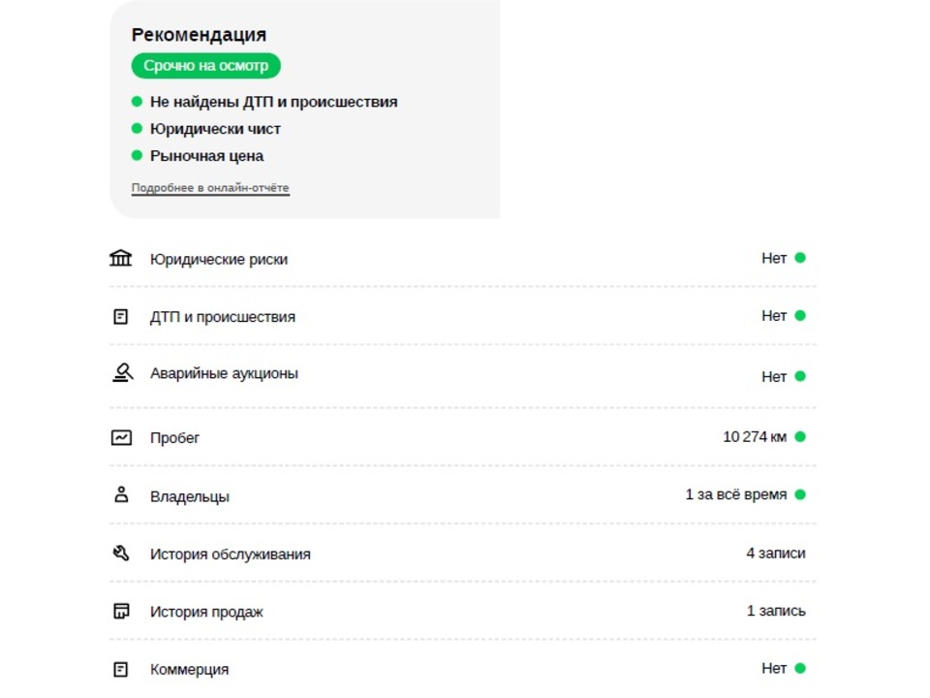Click the wrench icon for История обслуживания
The height and width of the screenshot is (698, 930).
pyautogui.click(x=121, y=553)
